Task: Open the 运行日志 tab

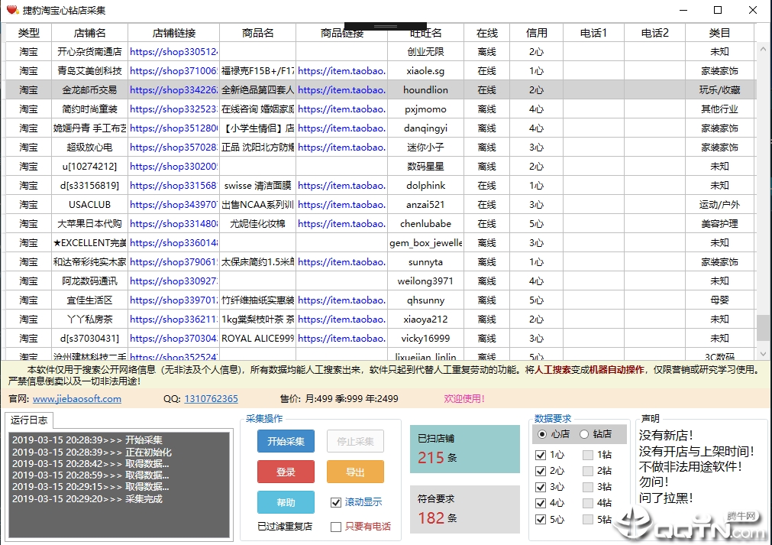Action: point(29,420)
